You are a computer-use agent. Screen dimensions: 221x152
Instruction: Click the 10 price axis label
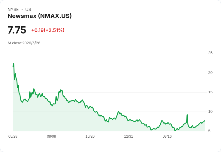(210, 112)
